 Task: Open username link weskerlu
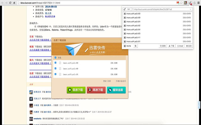pos(37,119)
